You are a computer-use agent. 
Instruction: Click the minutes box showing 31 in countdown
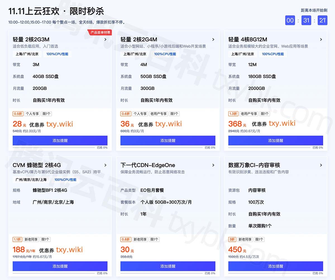[306, 20]
